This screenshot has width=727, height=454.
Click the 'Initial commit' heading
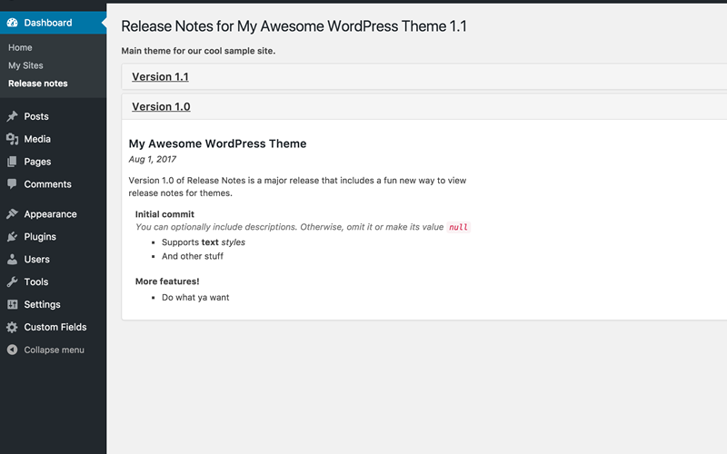[164, 214]
